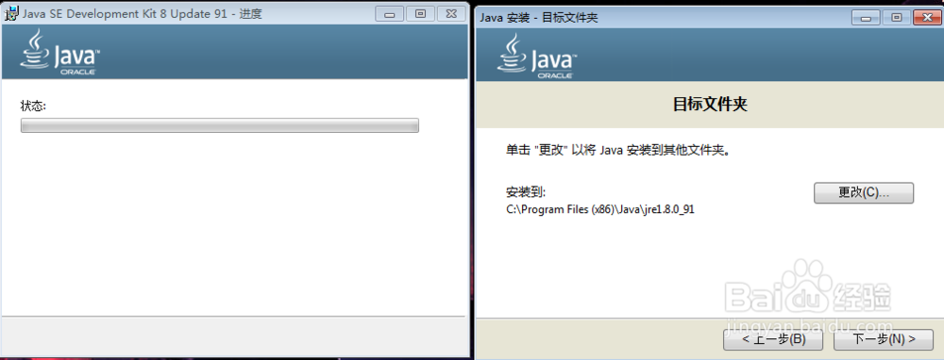
Task: Click the 目标文件夹 heading text
Action: (710, 105)
